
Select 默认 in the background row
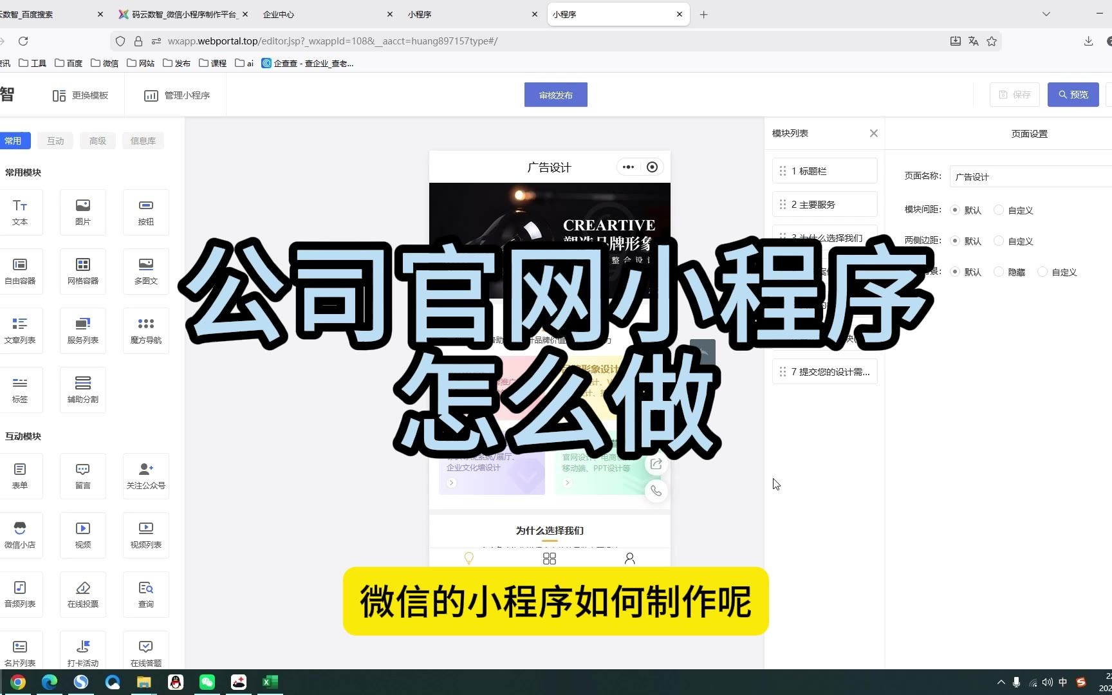(955, 272)
